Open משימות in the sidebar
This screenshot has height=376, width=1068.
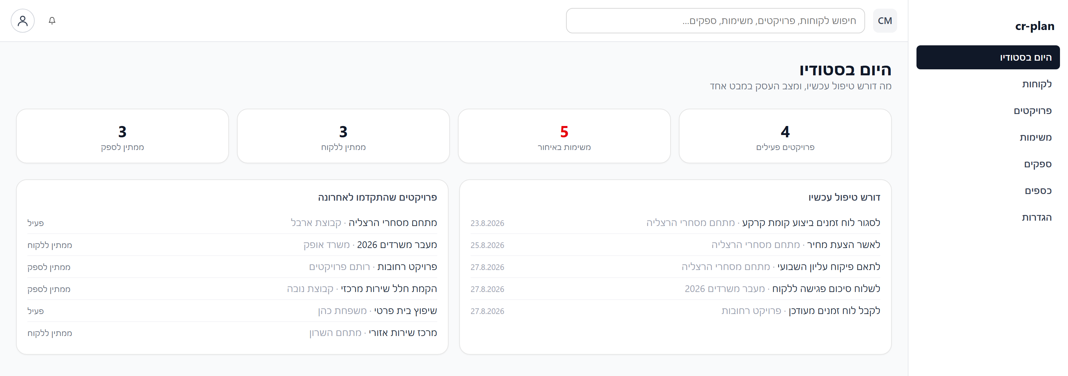click(x=988, y=137)
